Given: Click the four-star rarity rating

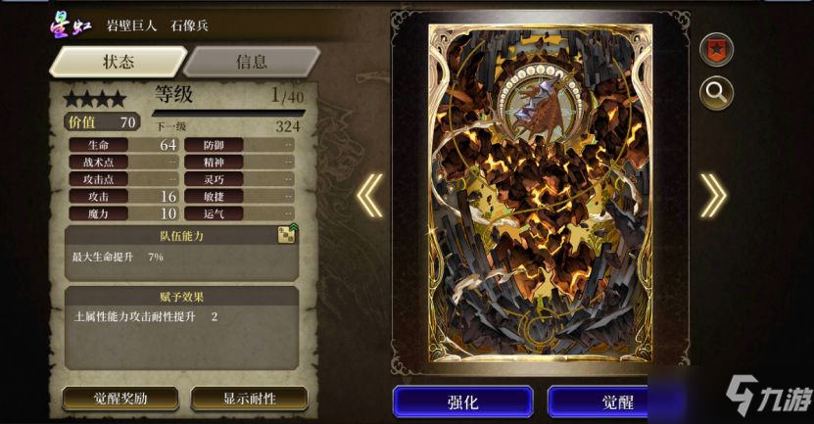Looking at the screenshot, I should (94, 98).
